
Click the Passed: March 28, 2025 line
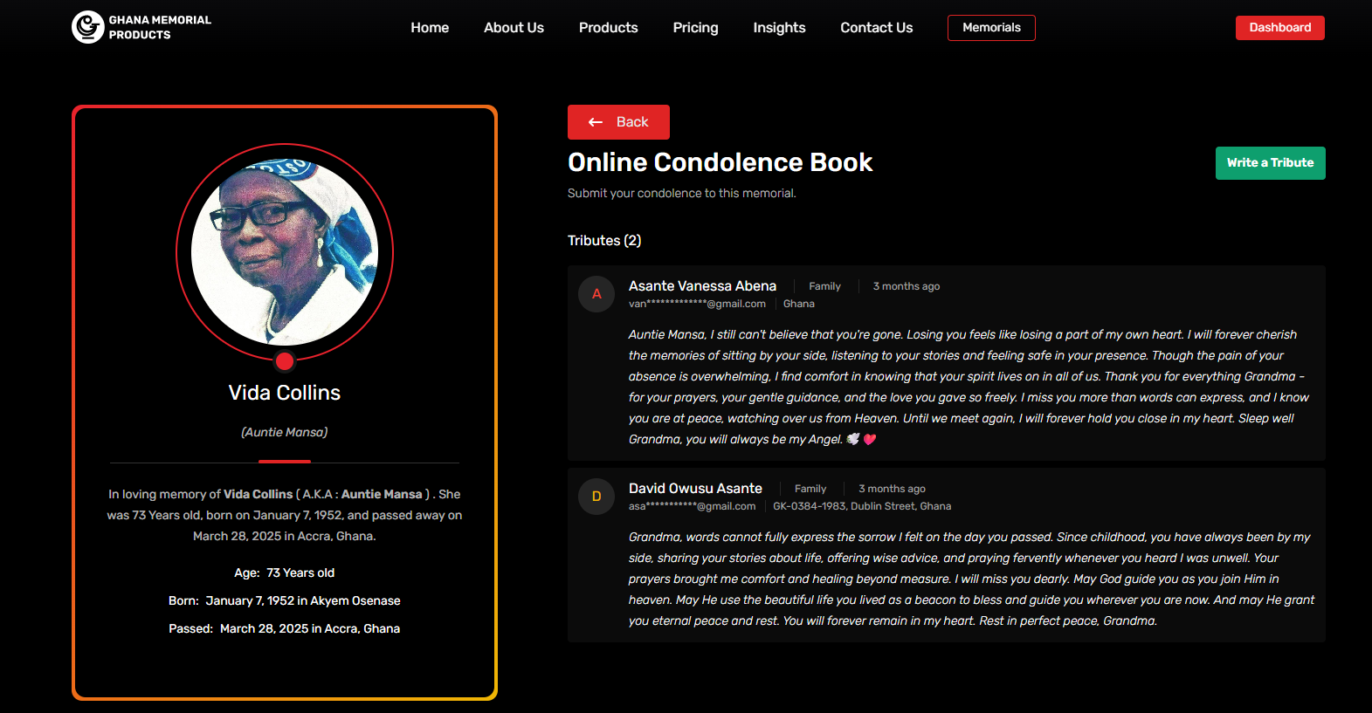[285, 629]
